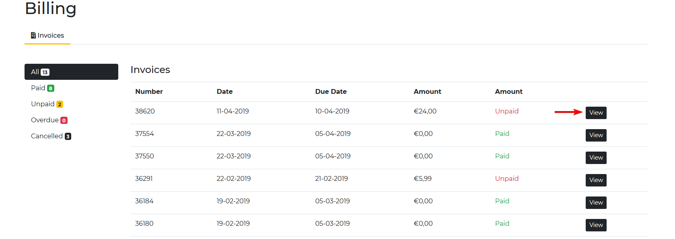View invoice 36184

[x=596, y=203]
